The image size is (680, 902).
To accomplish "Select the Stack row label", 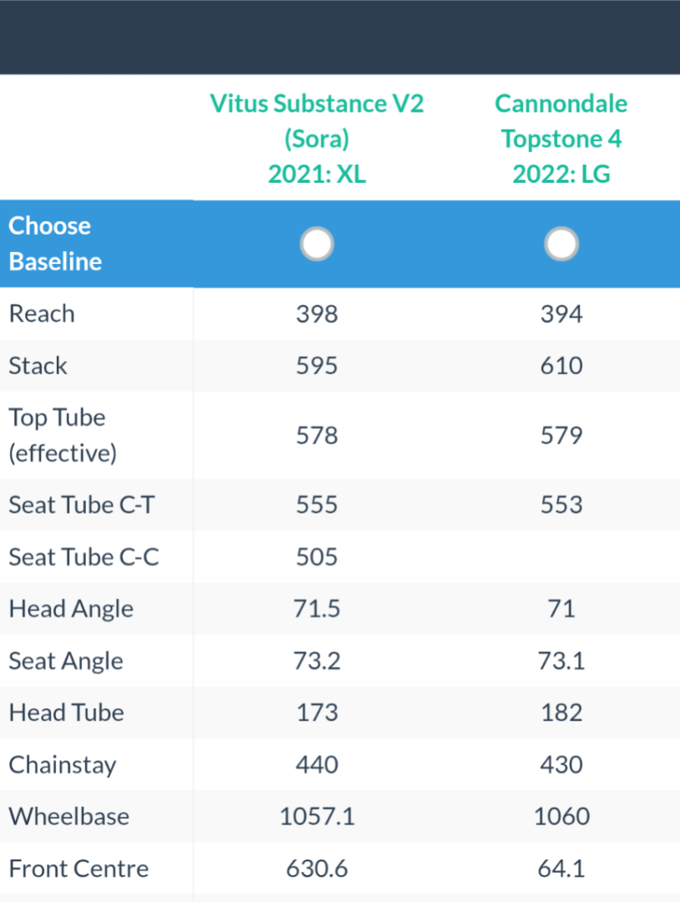I will point(38,366).
